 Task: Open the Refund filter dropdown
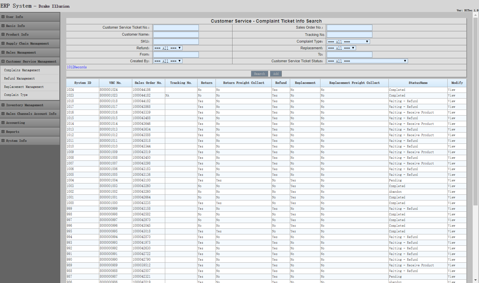[x=168, y=48]
